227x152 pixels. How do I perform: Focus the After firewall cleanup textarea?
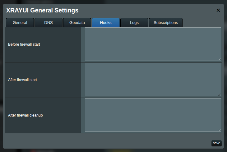coord(153,115)
